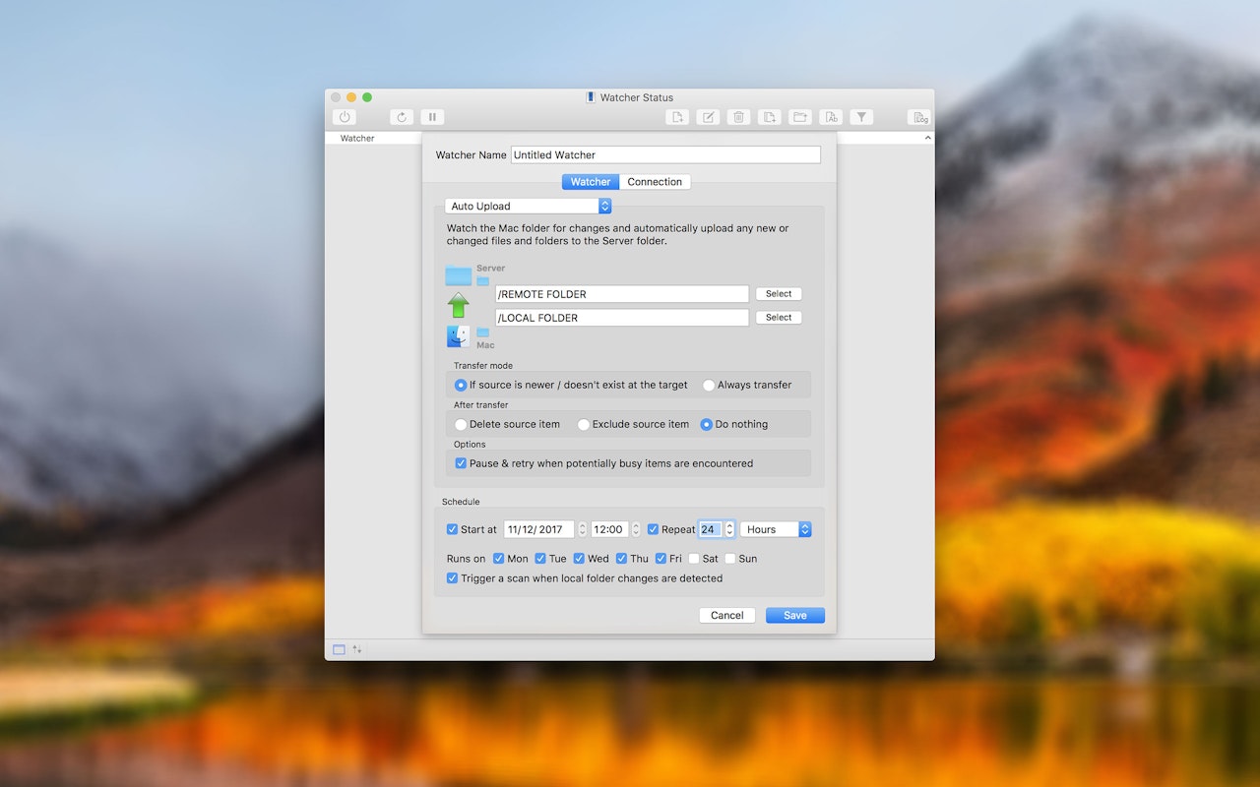Switch to the Watcher tab
Screen dimensions: 1260x787
pyautogui.click(x=591, y=182)
